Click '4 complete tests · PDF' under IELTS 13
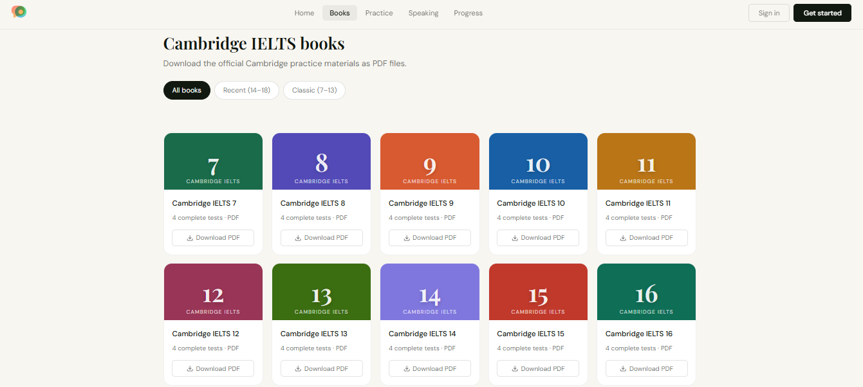 click(314, 348)
